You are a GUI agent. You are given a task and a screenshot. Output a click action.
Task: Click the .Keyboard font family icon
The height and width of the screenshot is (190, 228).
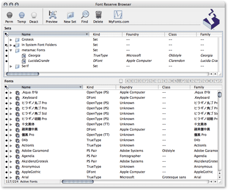17,98
